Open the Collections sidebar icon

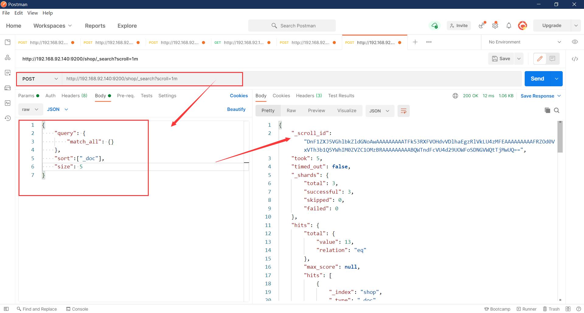[8, 42]
